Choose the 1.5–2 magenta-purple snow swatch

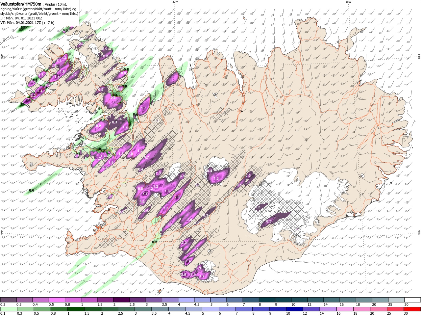tap(105, 300)
